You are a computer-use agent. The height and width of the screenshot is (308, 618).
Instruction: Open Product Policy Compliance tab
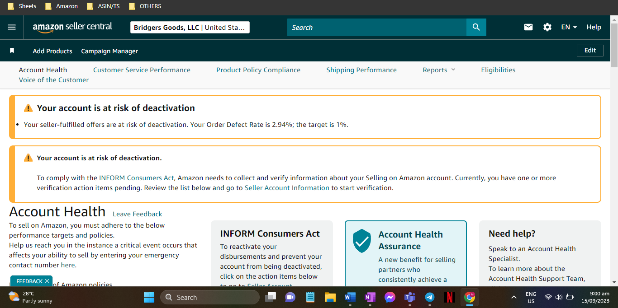point(258,70)
